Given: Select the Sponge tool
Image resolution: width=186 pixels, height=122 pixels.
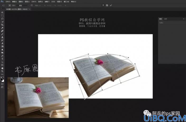Looking at the screenshot, I should point(2,53).
